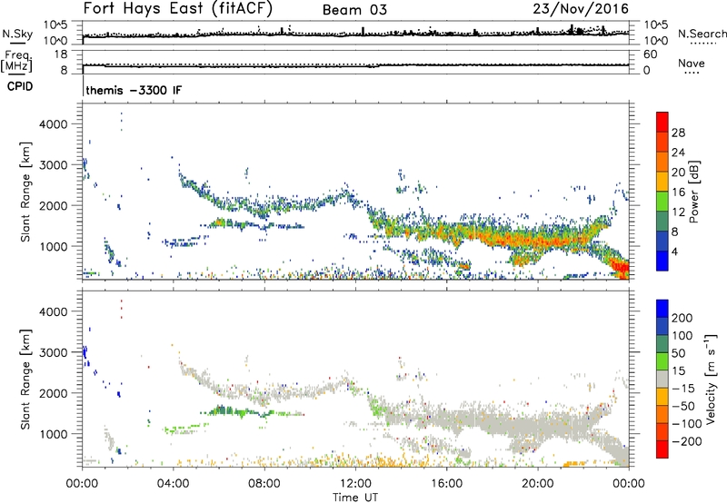Click 'Slant Range [km]' label of power panel
The image size is (727, 503).
click(25, 192)
